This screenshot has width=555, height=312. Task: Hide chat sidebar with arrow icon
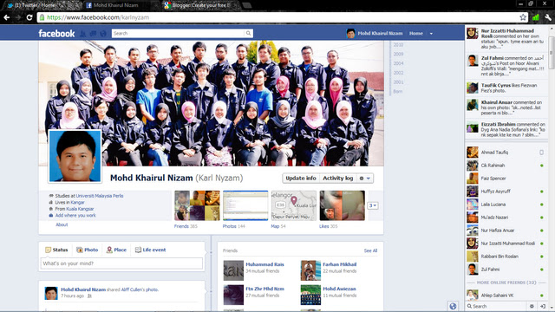point(543,306)
